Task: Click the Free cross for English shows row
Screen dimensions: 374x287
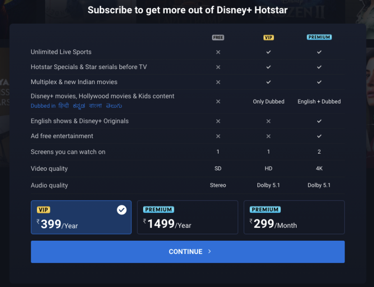Action: (218, 121)
